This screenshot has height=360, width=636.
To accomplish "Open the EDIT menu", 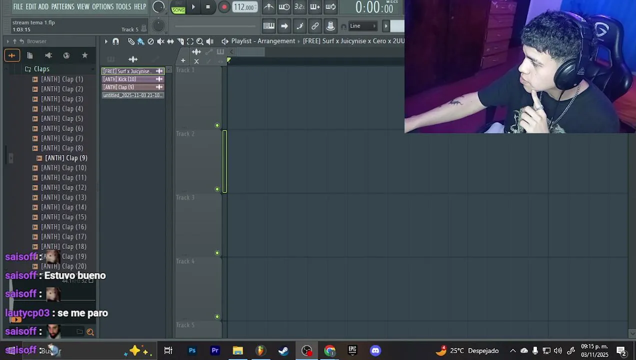I will [x=31, y=7].
